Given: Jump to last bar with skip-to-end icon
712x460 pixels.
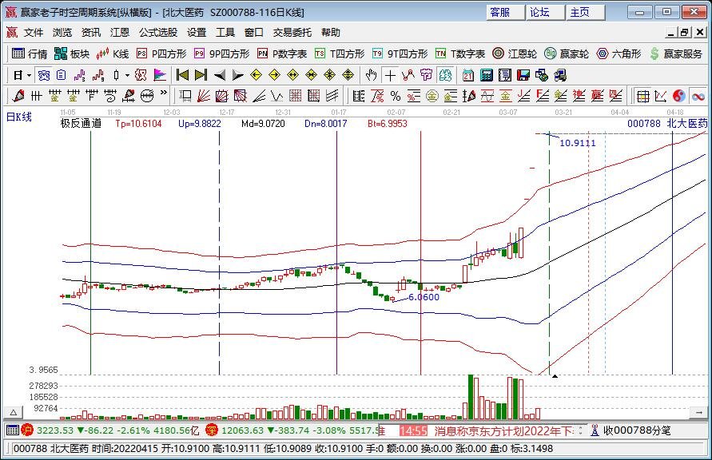Looking at the screenshot, I should 201,75.
